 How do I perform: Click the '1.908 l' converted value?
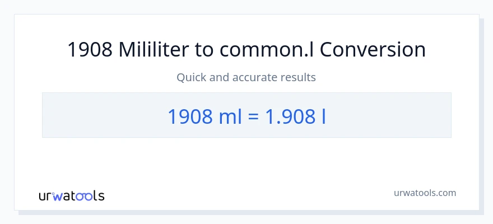295,116
